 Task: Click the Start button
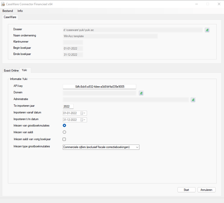tap(187, 190)
